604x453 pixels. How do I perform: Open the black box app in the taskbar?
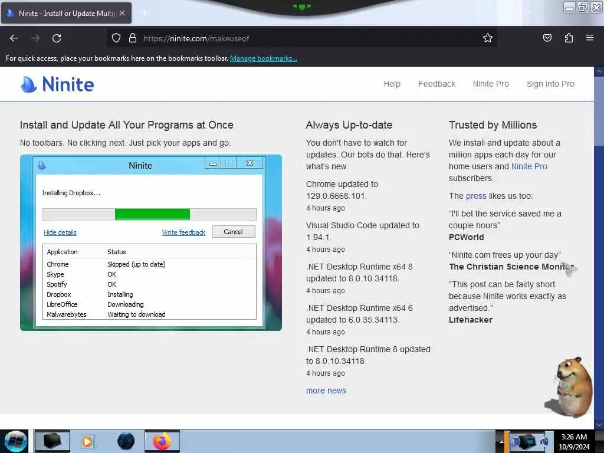(x=52, y=441)
